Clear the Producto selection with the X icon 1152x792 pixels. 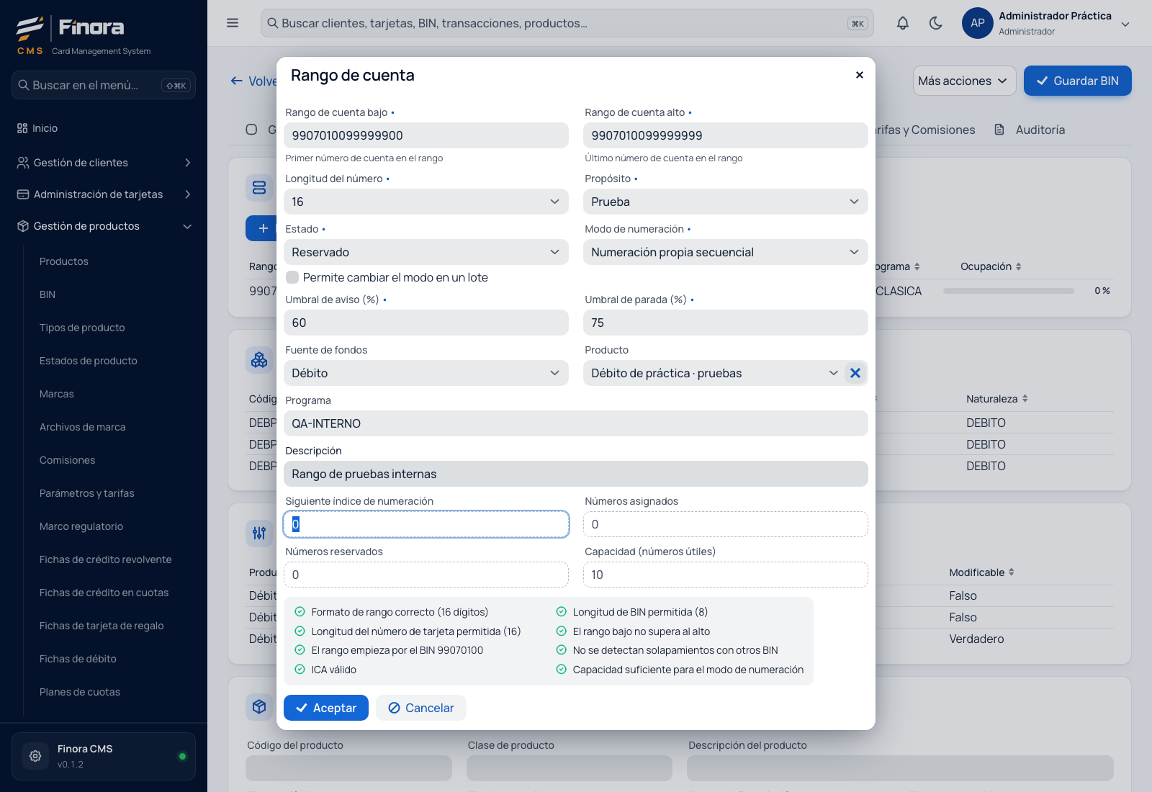(x=855, y=373)
